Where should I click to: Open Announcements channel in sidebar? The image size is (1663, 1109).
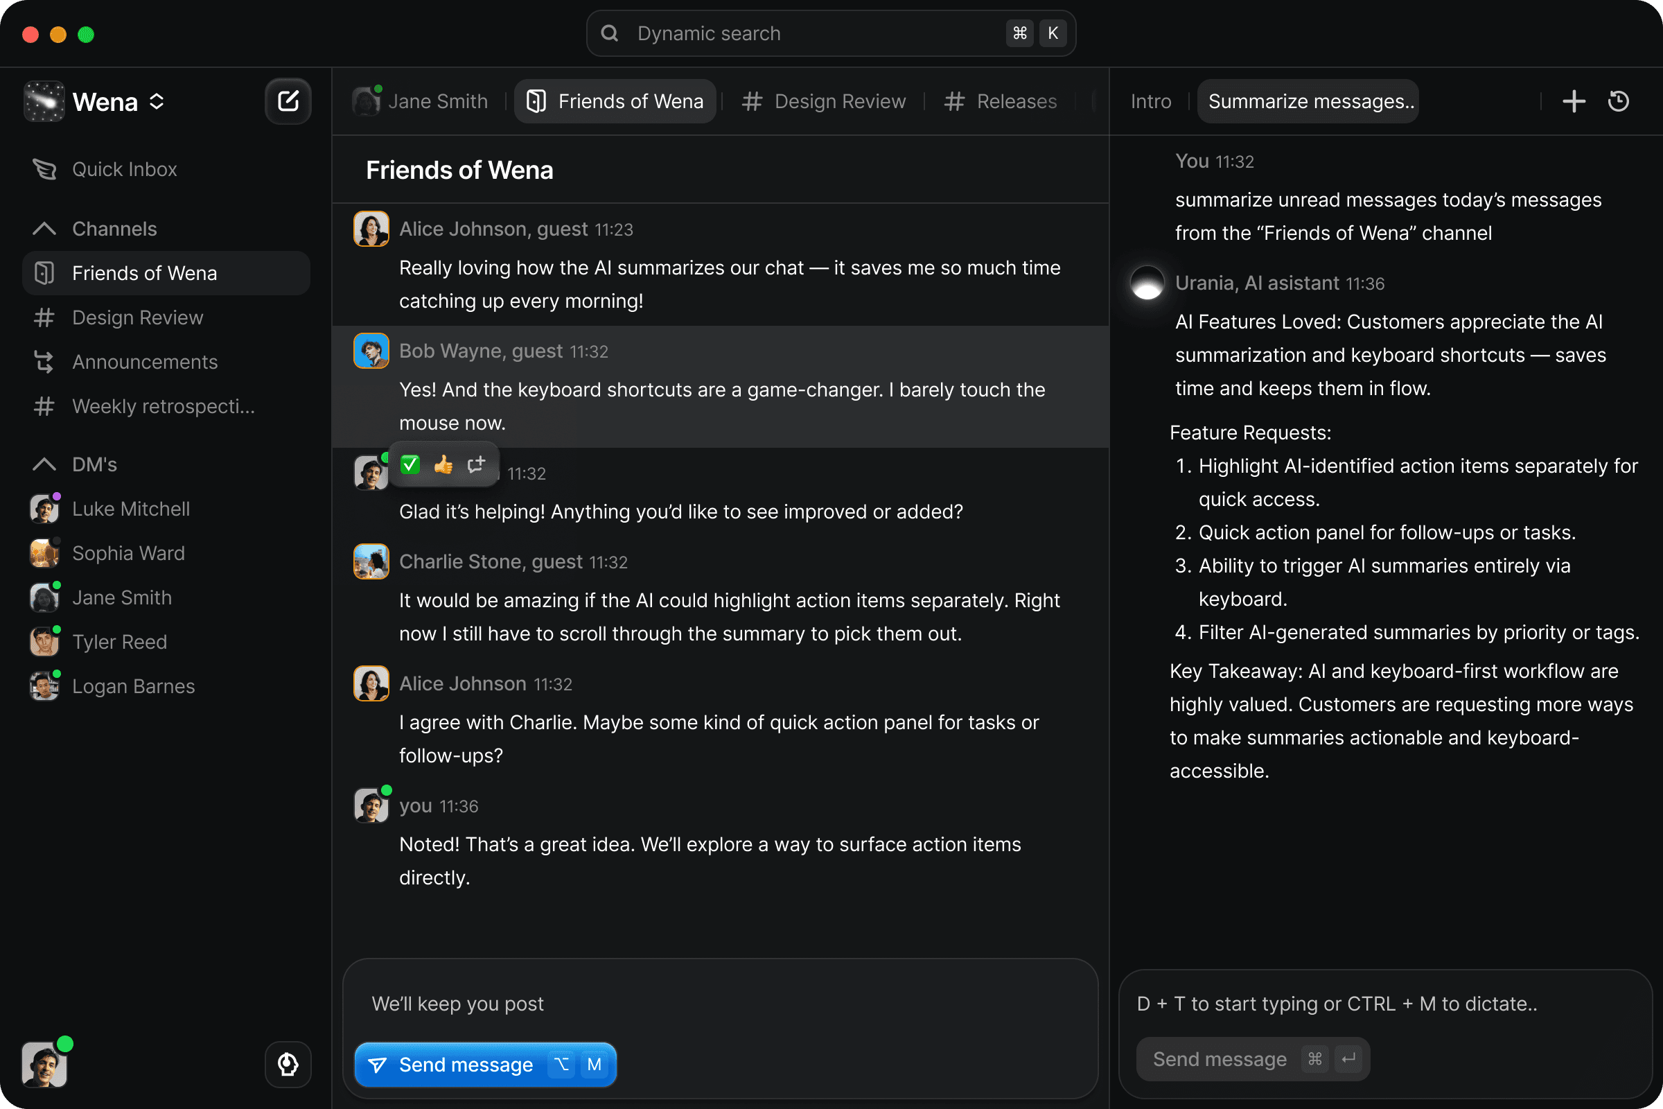point(144,361)
